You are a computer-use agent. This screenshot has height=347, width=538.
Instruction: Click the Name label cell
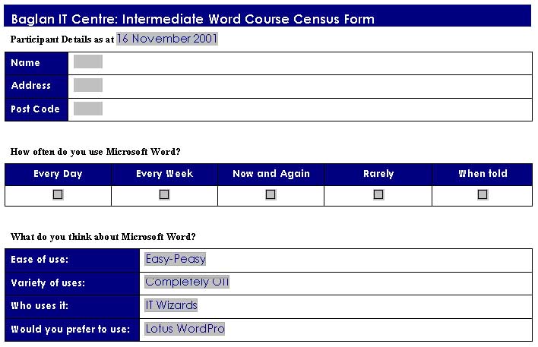click(36, 64)
